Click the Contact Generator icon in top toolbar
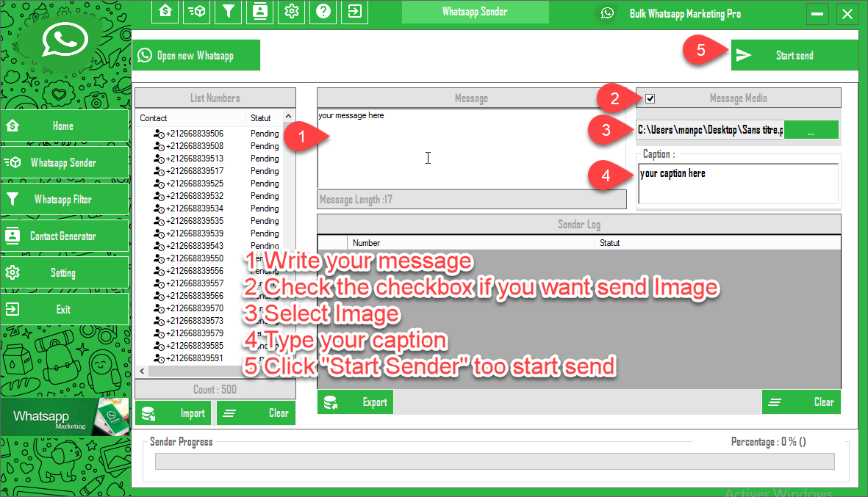Screen dimensions: 868x497 pyautogui.click(x=260, y=12)
